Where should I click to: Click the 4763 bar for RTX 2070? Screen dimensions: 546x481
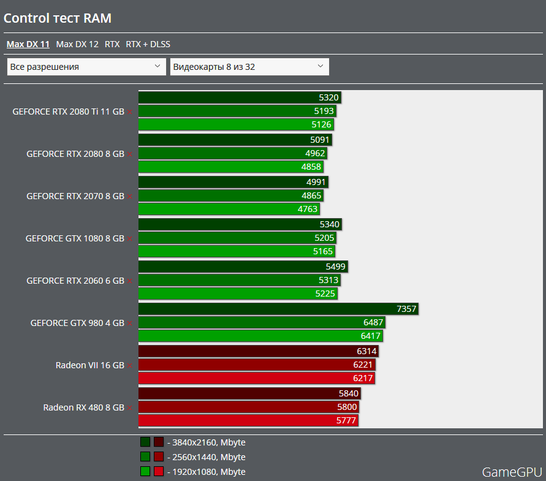click(x=229, y=209)
